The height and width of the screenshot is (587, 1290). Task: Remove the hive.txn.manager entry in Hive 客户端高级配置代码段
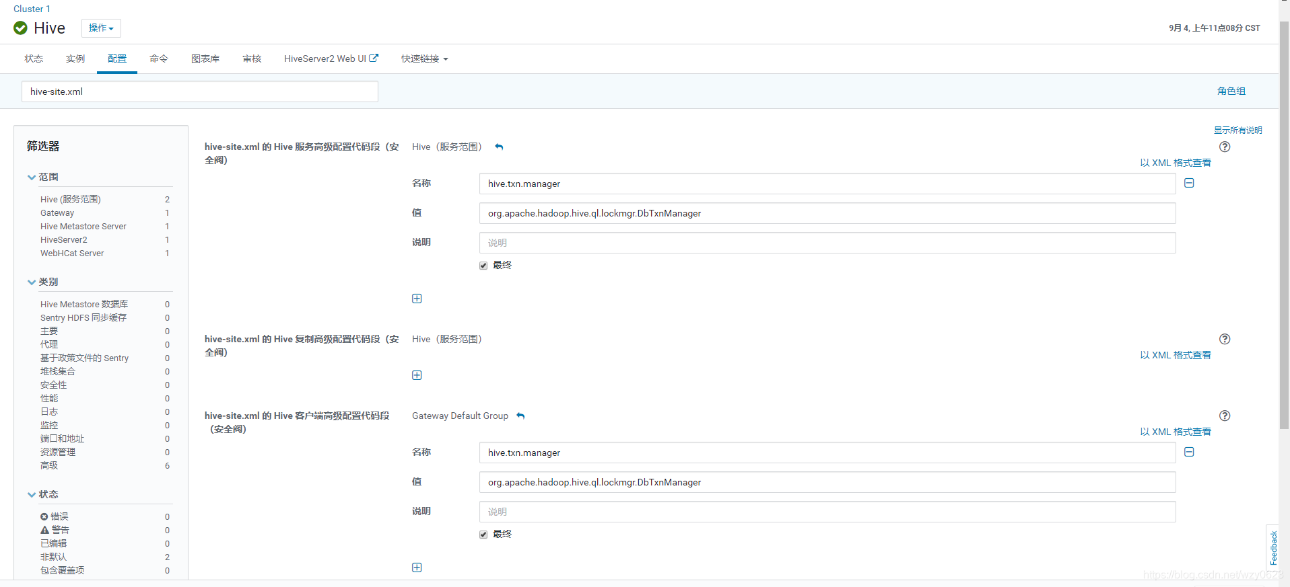1189,452
